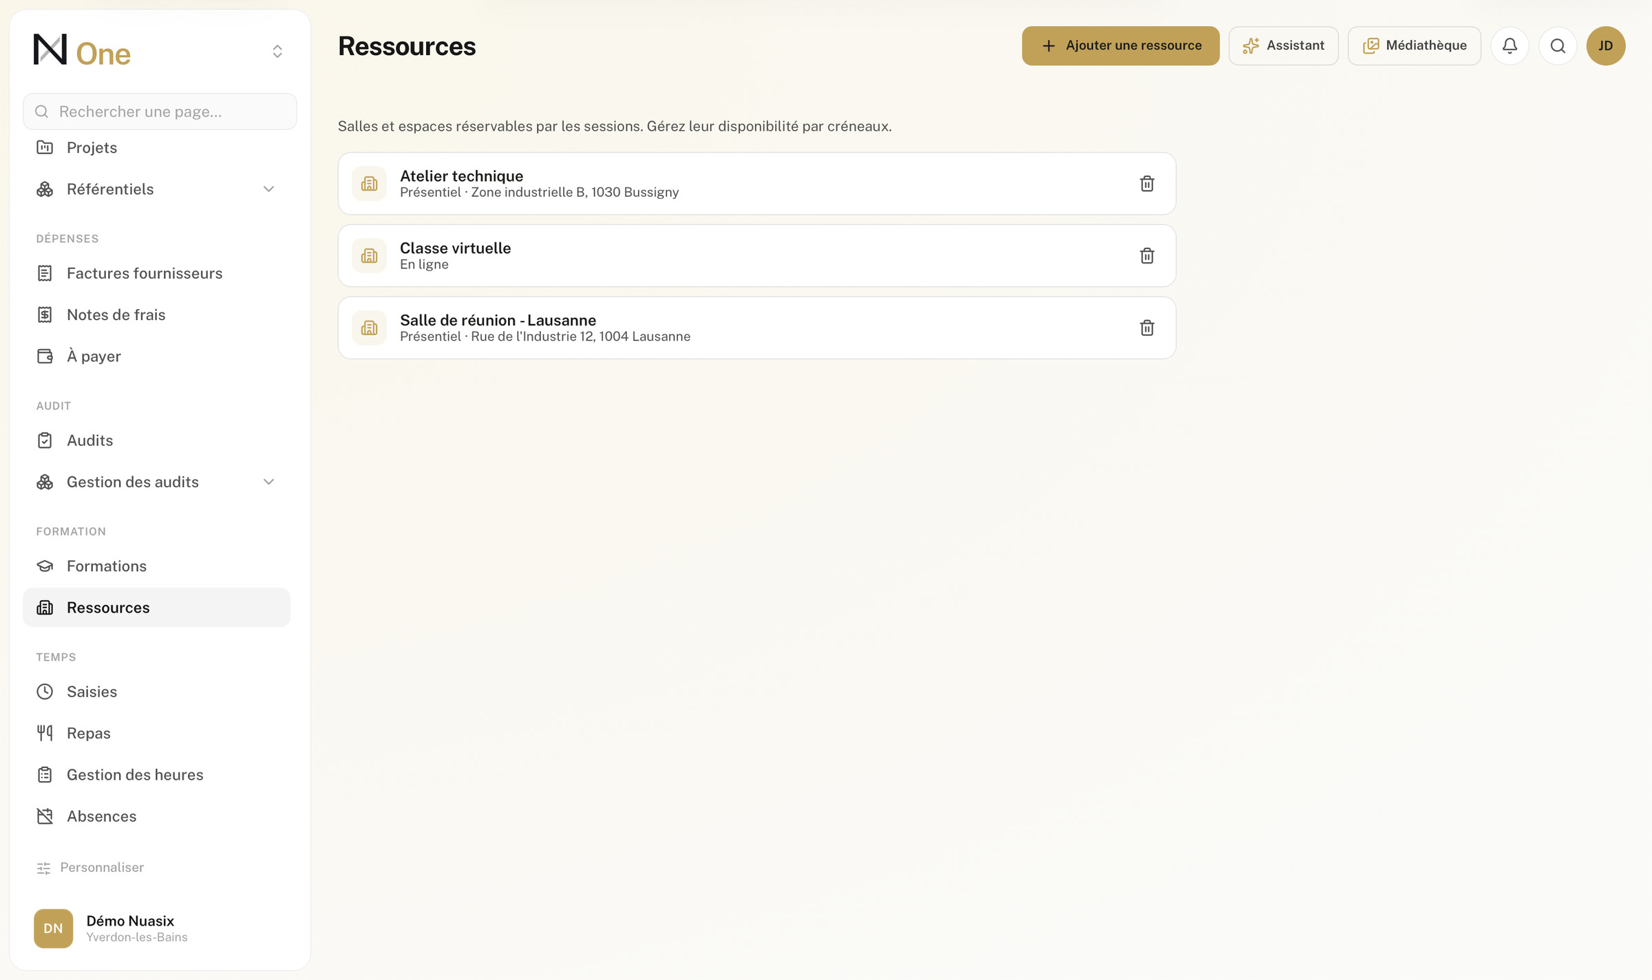Click the Classe virtuelle building icon
1652x980 pixels.
point(369,256)
